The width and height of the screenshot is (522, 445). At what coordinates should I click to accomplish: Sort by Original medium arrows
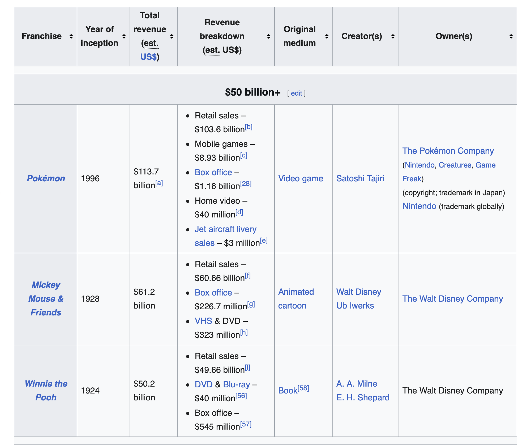(x=327, y=36)
